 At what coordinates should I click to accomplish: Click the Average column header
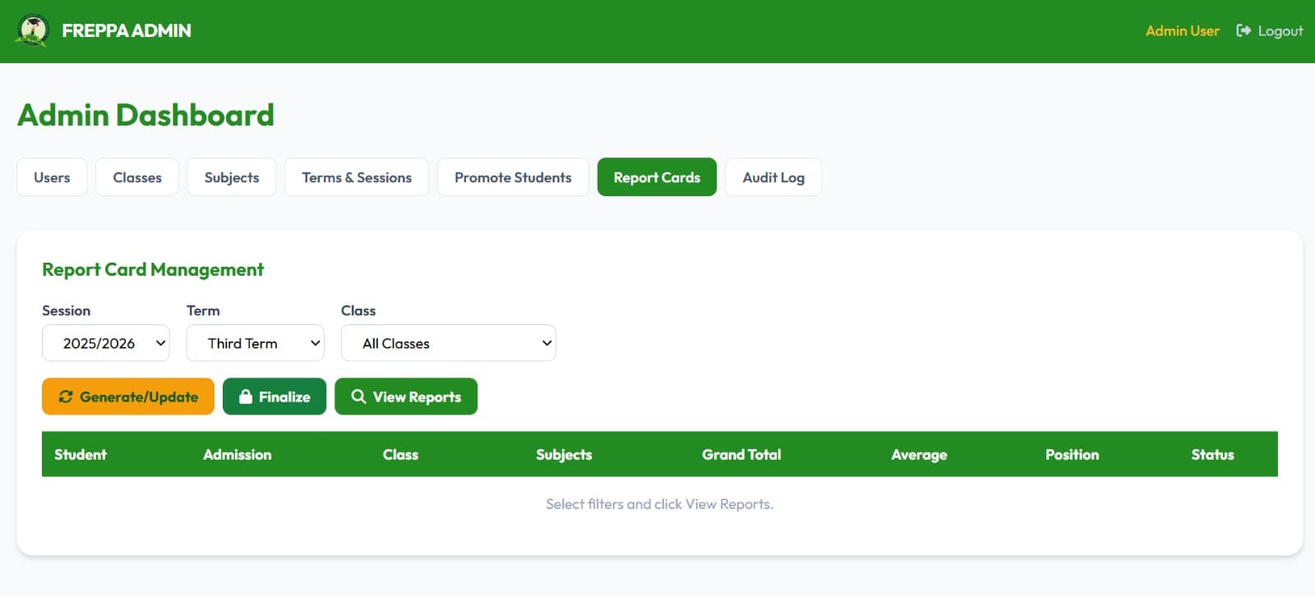[x=919, y=455]
